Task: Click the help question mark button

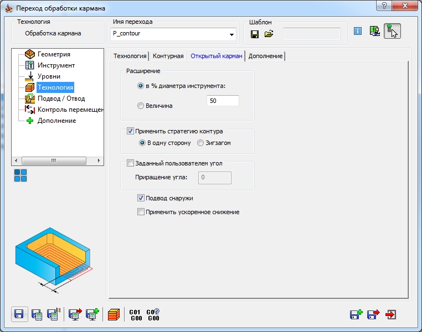Action: (384, 6)
